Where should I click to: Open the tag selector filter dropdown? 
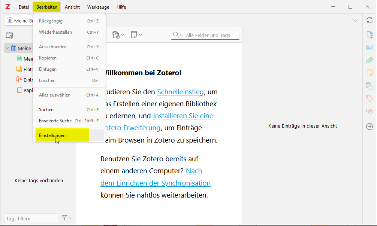tap(66, 218)
